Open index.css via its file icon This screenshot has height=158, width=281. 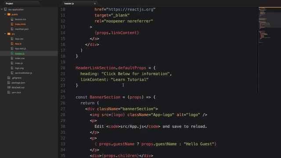click(12, 58)
